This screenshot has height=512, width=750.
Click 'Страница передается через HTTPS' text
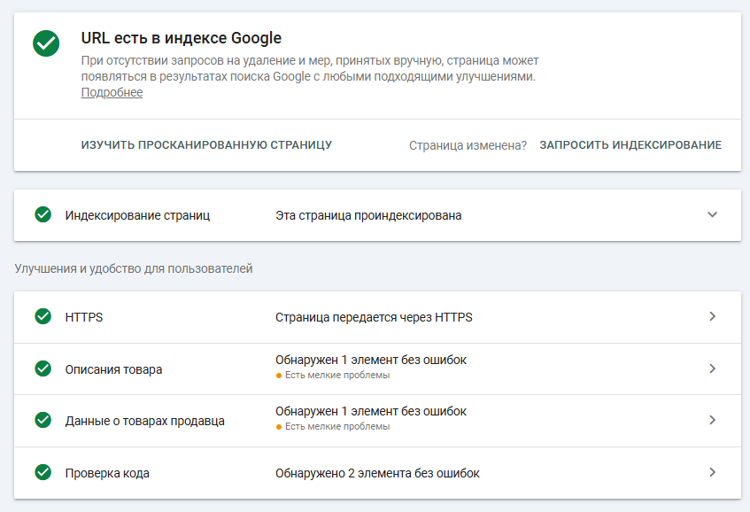(374, 317)
